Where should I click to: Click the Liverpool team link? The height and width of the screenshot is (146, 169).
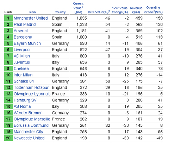coord(22,50)
